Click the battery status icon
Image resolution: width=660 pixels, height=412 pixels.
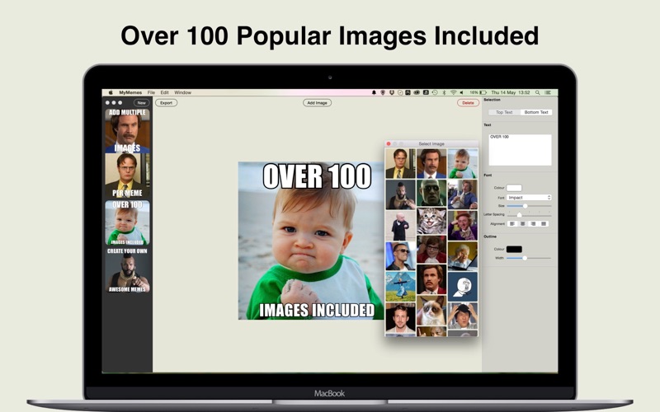[483, 92]
